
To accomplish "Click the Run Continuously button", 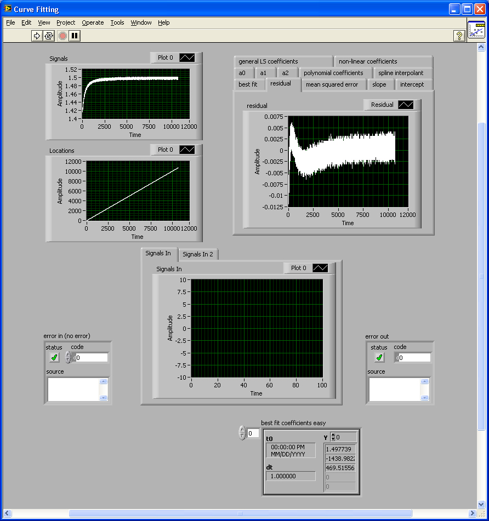I will tap(49, 36).
